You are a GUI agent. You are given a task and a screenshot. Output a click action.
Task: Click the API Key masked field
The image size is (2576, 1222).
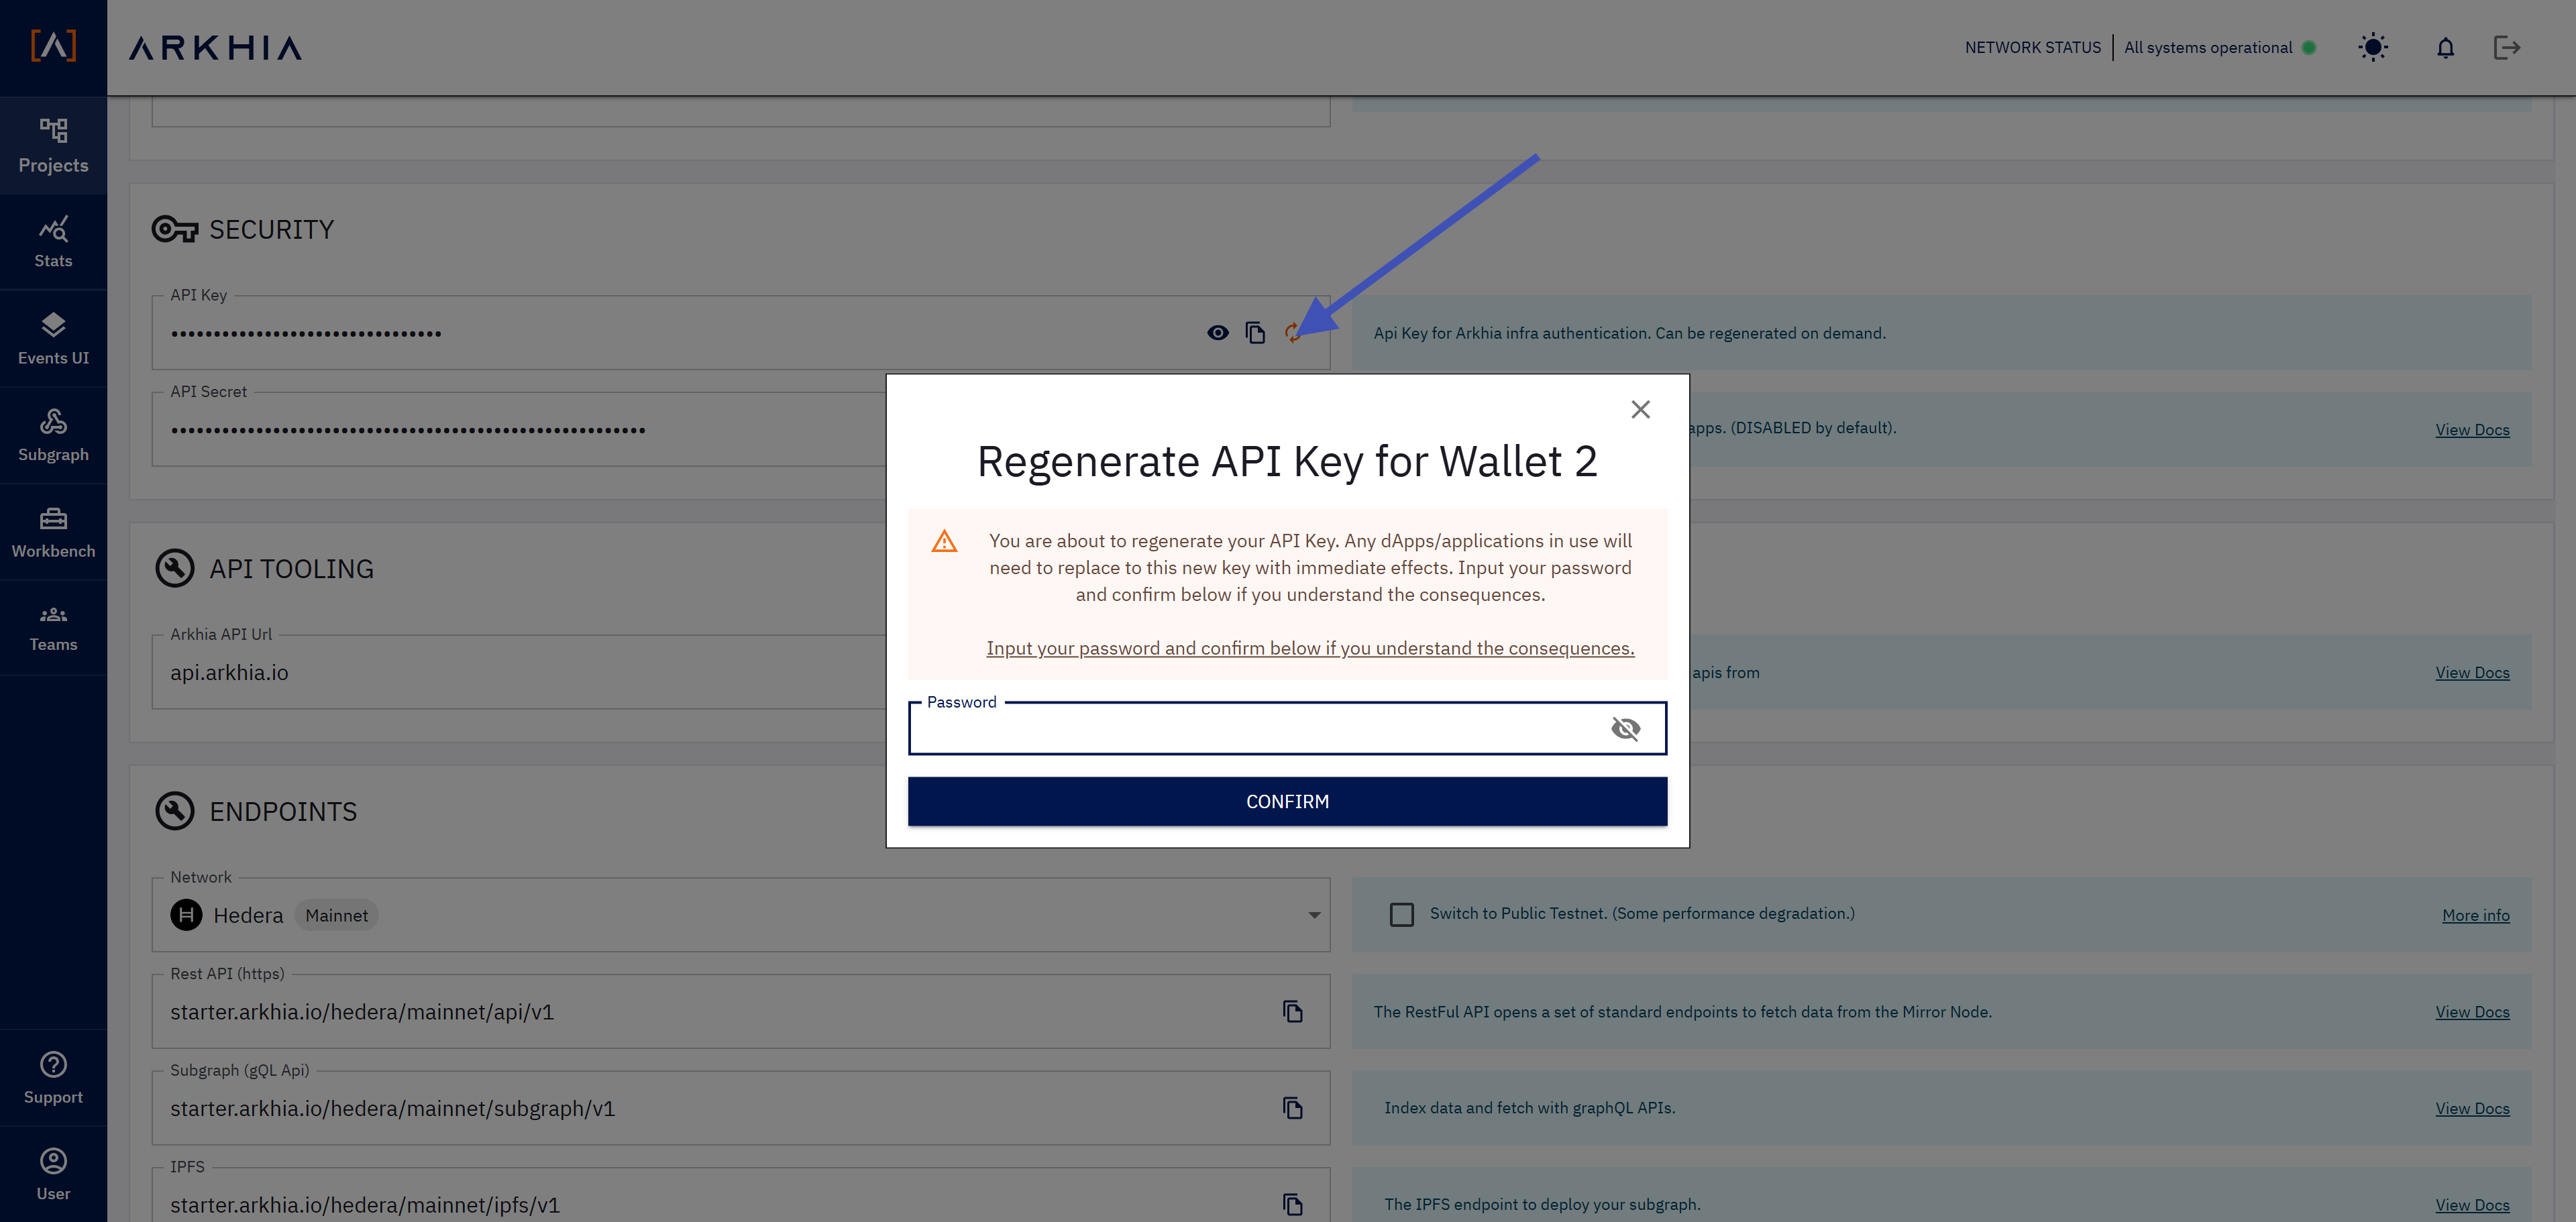pyautogui.click(x=740, y=333)
